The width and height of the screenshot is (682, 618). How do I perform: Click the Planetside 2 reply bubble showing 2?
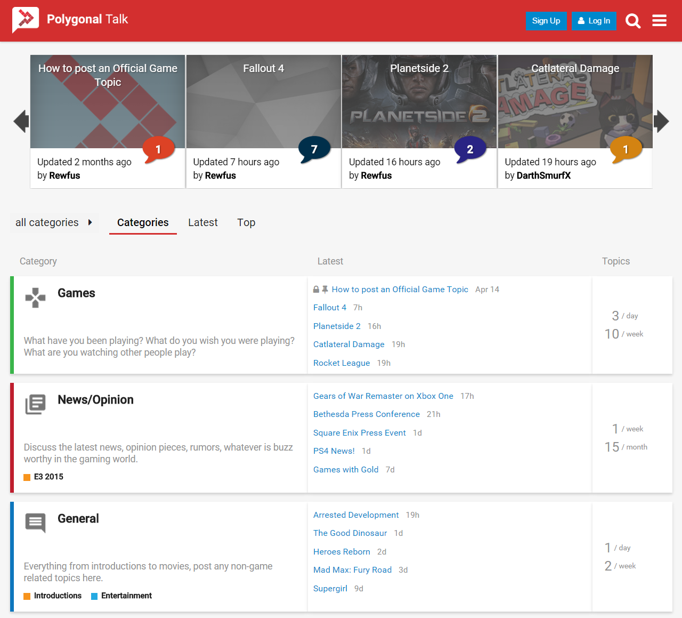coord(470,149)
